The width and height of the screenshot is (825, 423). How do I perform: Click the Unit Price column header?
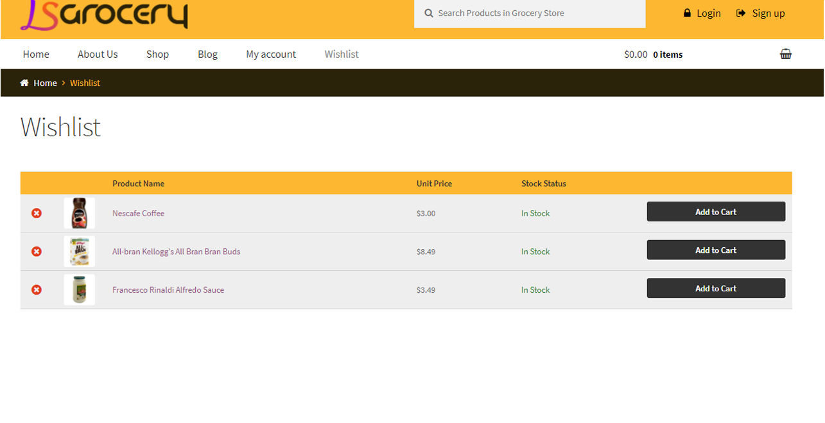(x=434, y=184)
